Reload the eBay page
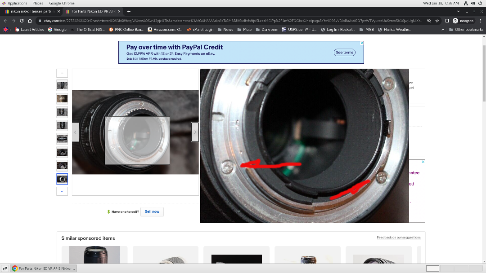The height and width of the screenshot is (273, 486). coord(22,21)
